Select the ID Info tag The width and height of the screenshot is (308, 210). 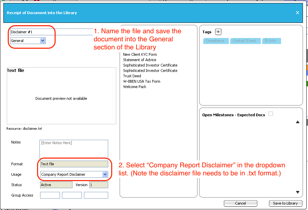pos(270,41)
